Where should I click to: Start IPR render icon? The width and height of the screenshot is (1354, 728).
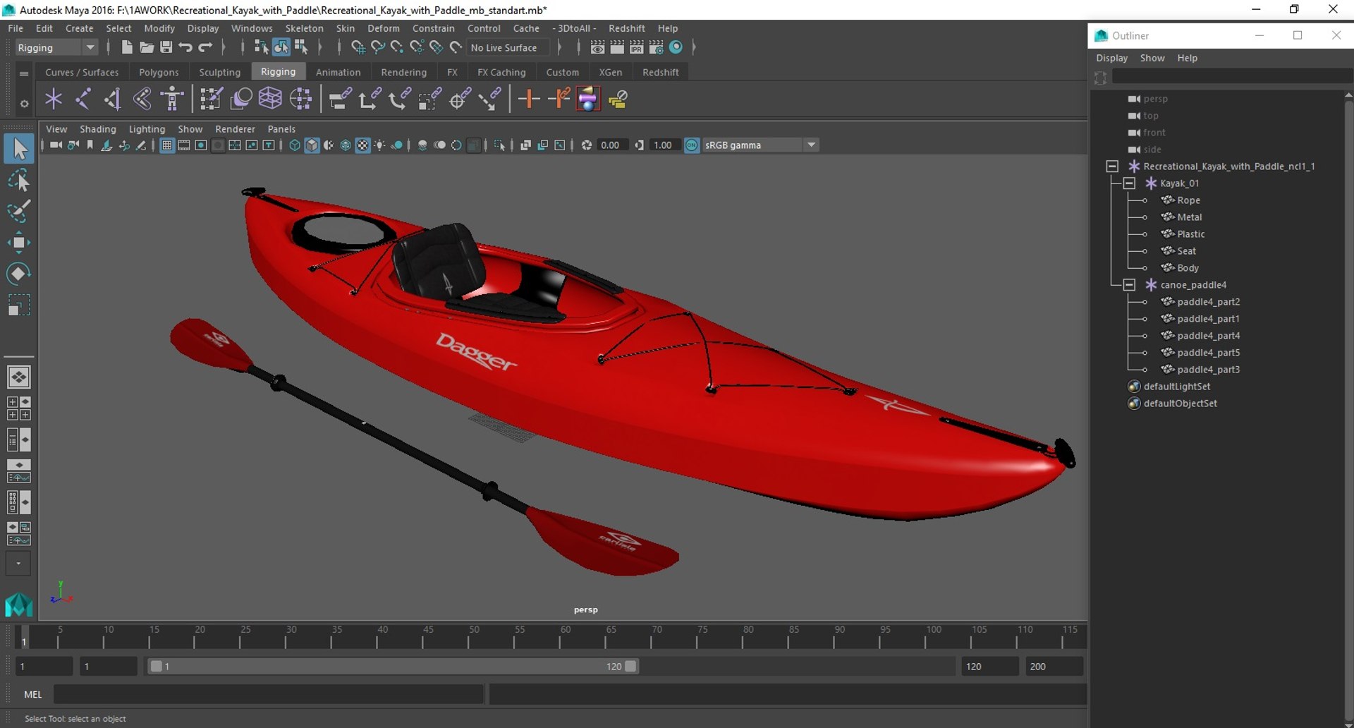click(x=636, y=47)
